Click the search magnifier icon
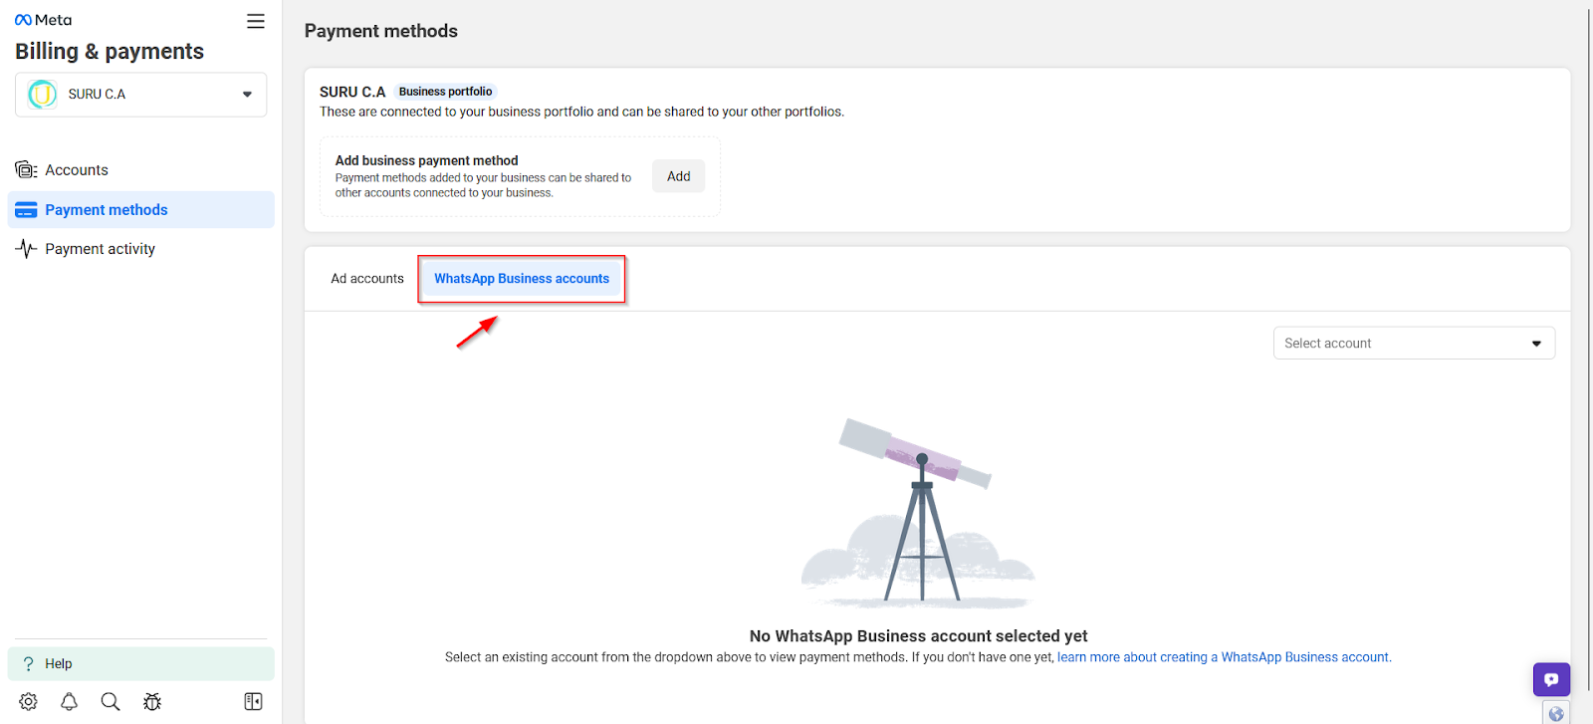The image size is (1593, 724). (111, 701)
